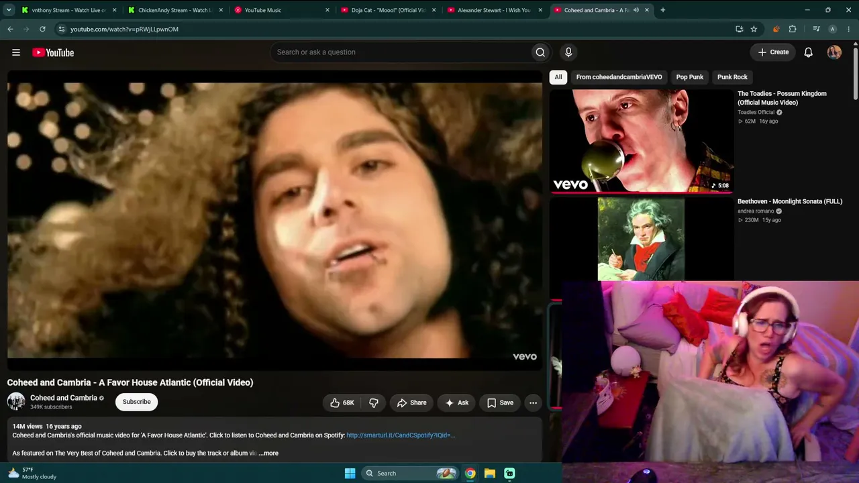Bookmark this page with the star
Screen dimensions: 859x483
754,29
